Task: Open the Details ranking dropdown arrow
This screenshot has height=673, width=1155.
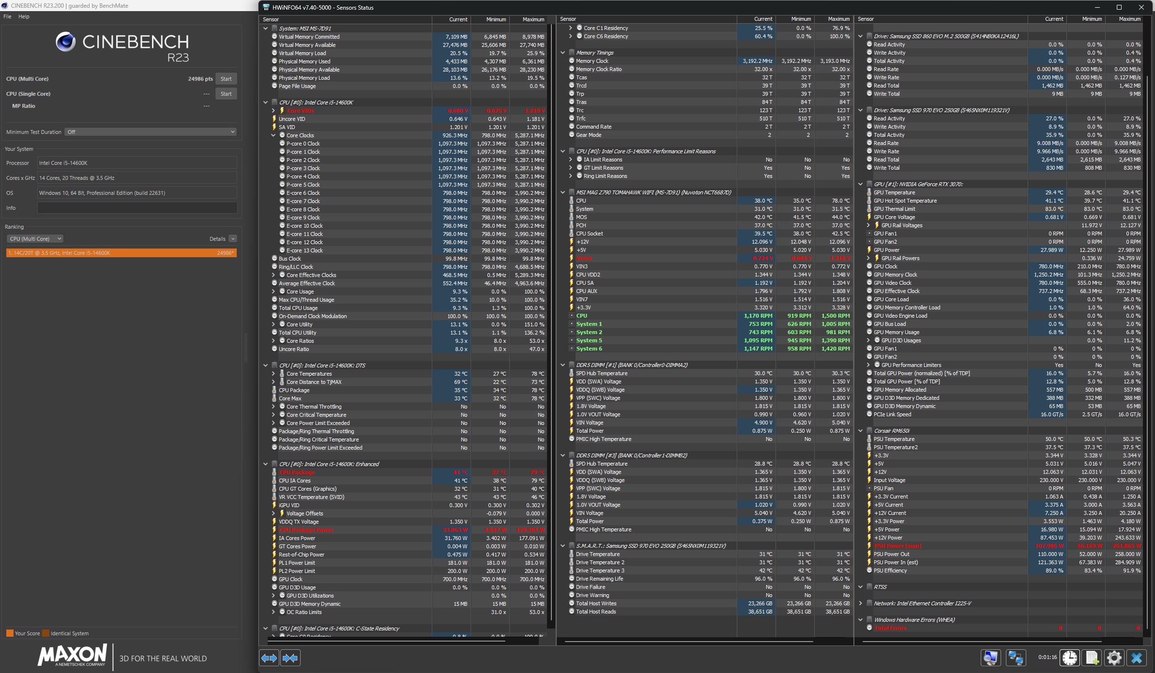Action: [233, 239]
